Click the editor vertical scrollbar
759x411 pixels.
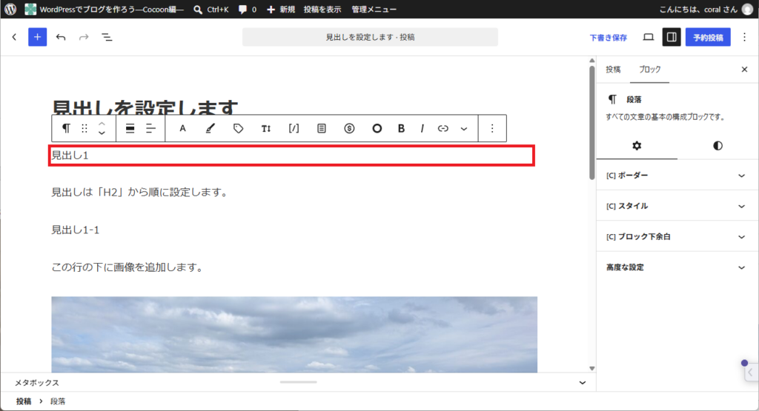591,124
